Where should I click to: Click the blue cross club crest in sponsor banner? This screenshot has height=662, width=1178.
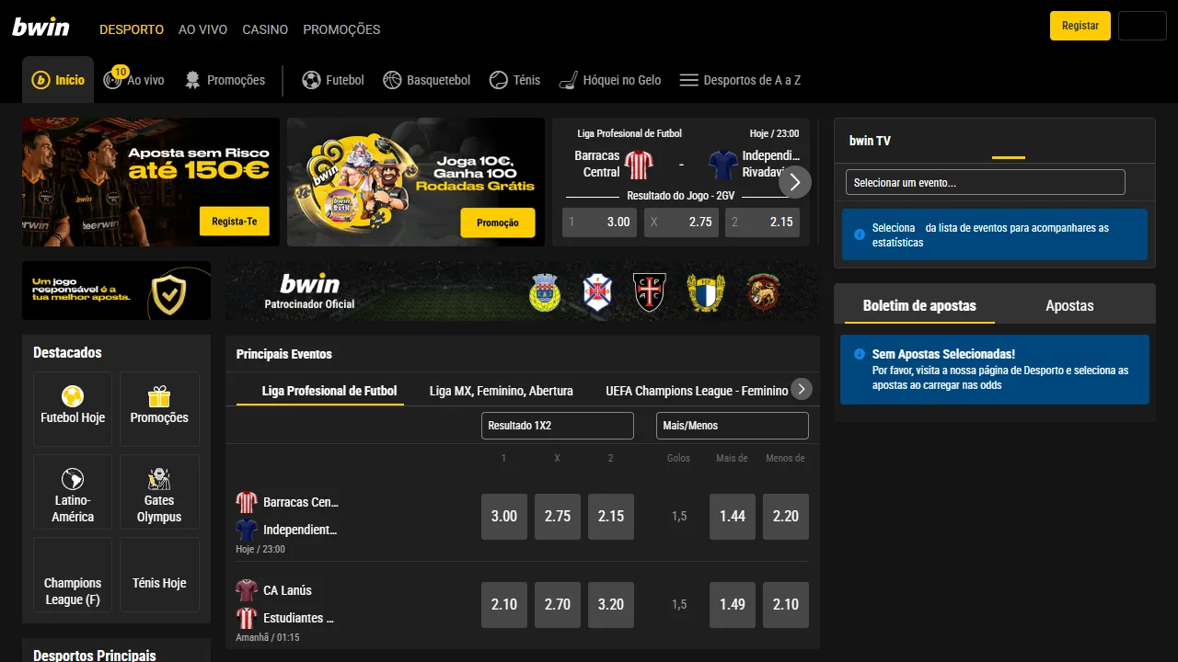597,292
